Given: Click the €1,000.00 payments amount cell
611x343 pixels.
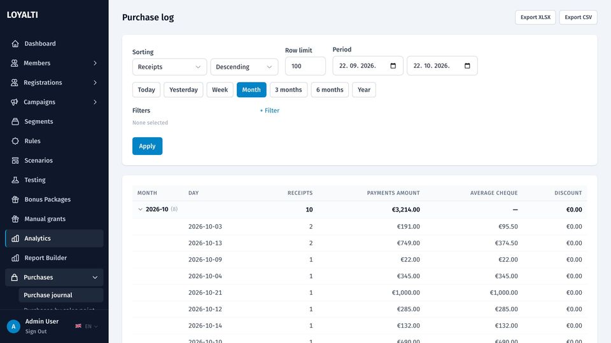Looking at the screenshot, I should [405, 292].
